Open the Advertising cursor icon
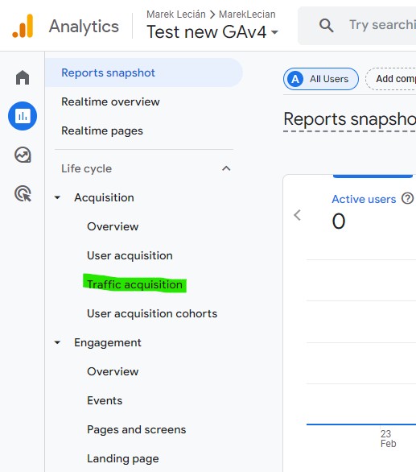 23,193
